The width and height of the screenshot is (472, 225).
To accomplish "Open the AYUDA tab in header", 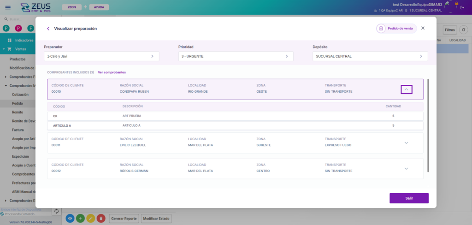I will [99, 7].
